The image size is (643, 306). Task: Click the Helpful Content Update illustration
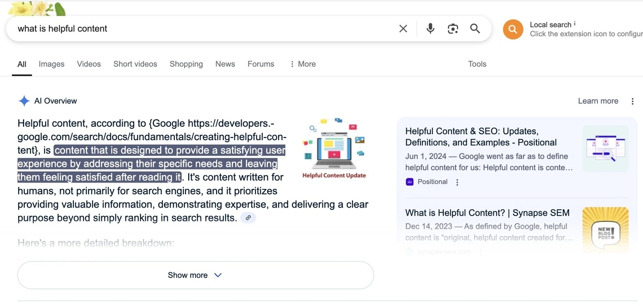pos(334,148)
